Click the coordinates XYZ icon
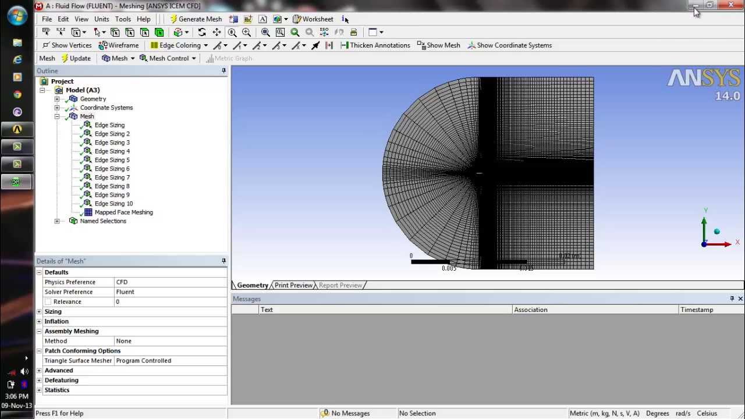Image resolution: width=745 pixels, height=419 pixels. click(x=61, y=33)
